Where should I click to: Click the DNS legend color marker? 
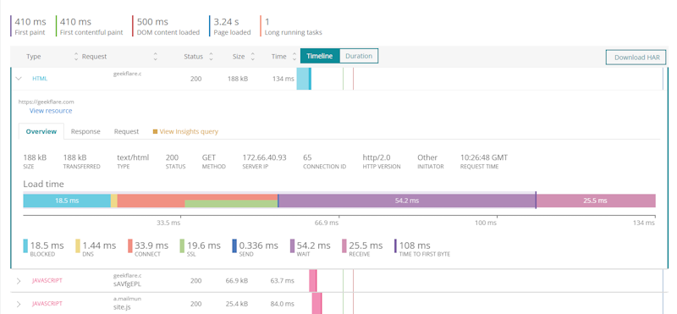78,246
